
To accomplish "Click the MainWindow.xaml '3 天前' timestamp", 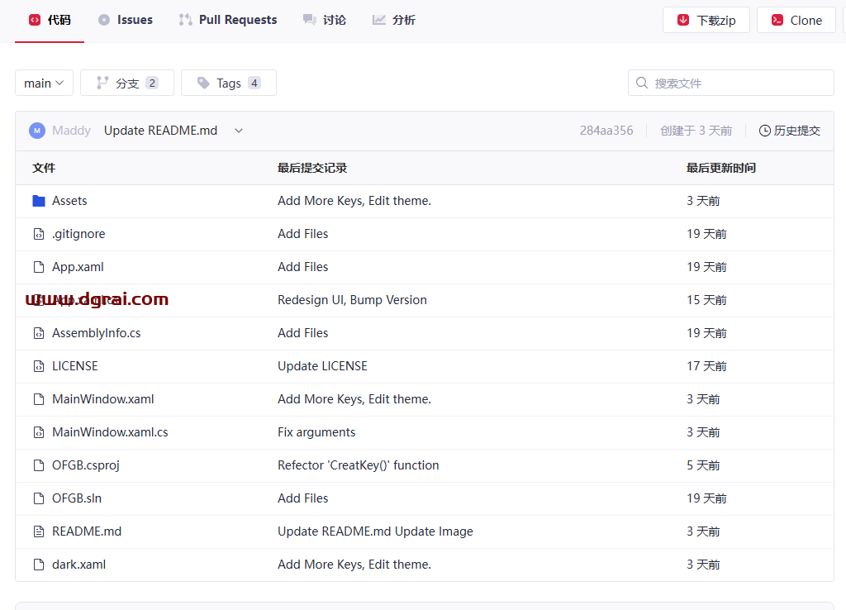I will [x=703, y=399].
